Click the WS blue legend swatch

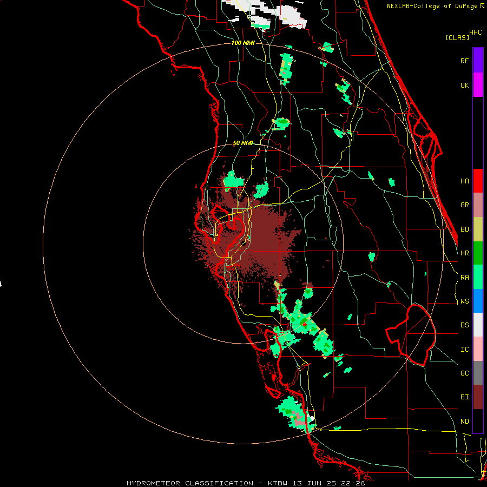pyautogui.click(x=478, y=301)
